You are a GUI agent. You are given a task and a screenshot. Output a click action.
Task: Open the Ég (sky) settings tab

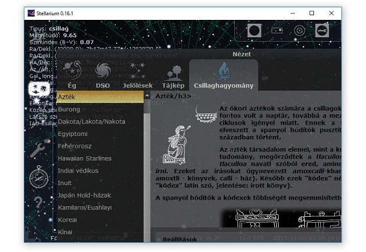tap(73, 75)
